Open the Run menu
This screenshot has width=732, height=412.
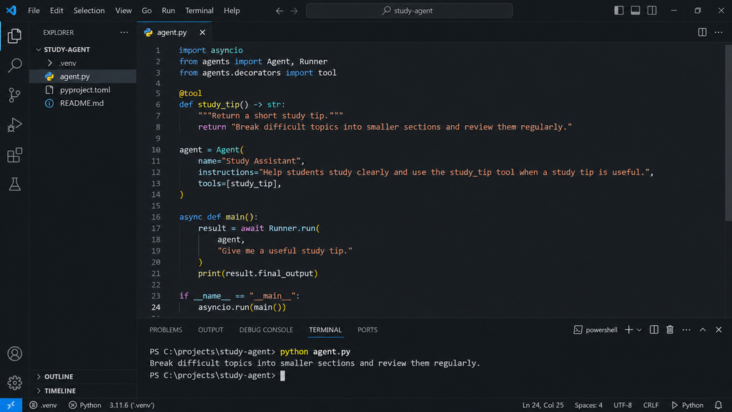coord(168,10)
